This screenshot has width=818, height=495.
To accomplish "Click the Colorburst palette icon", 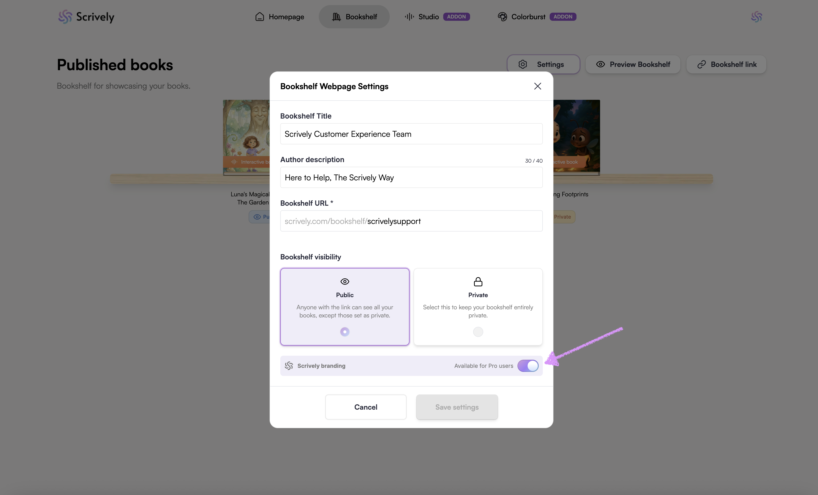I will point(502,16).
